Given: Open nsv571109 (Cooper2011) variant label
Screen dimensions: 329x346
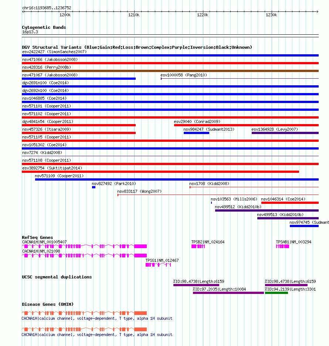Looking at the screenshot, I should click(59, 176).
